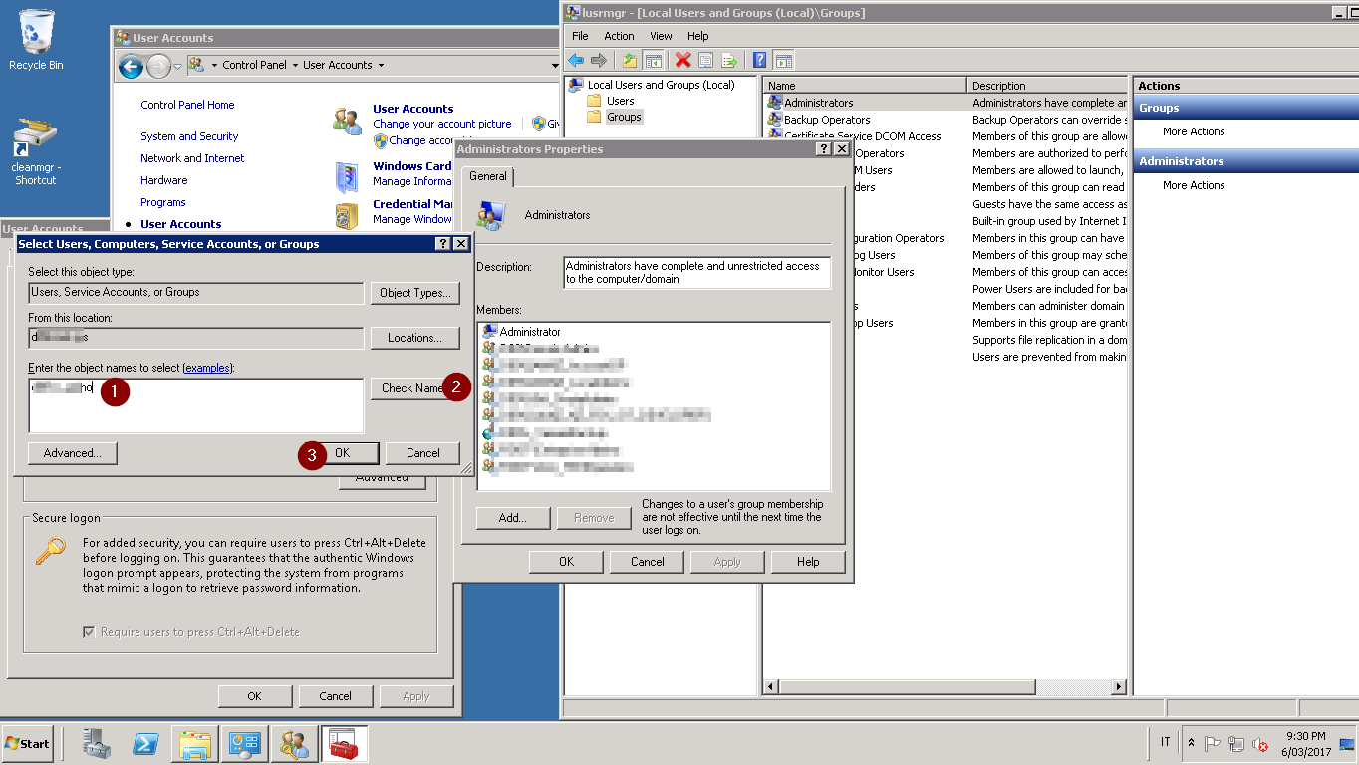Launch PowerShell from the taskbar
1359x765 pixels.
click(x=147, y=743)
